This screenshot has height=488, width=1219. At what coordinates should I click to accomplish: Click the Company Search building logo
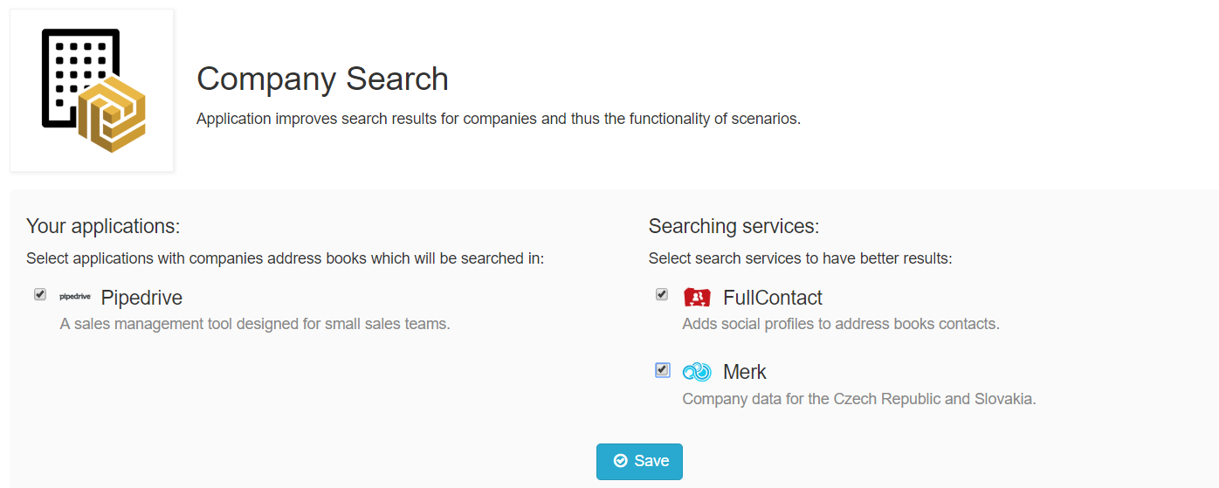click(x=92, y=91)
